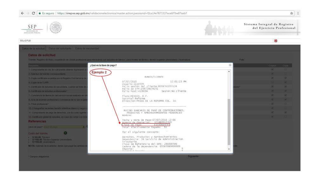Toggle Original checkbox for Comprobante de cita

272,69
